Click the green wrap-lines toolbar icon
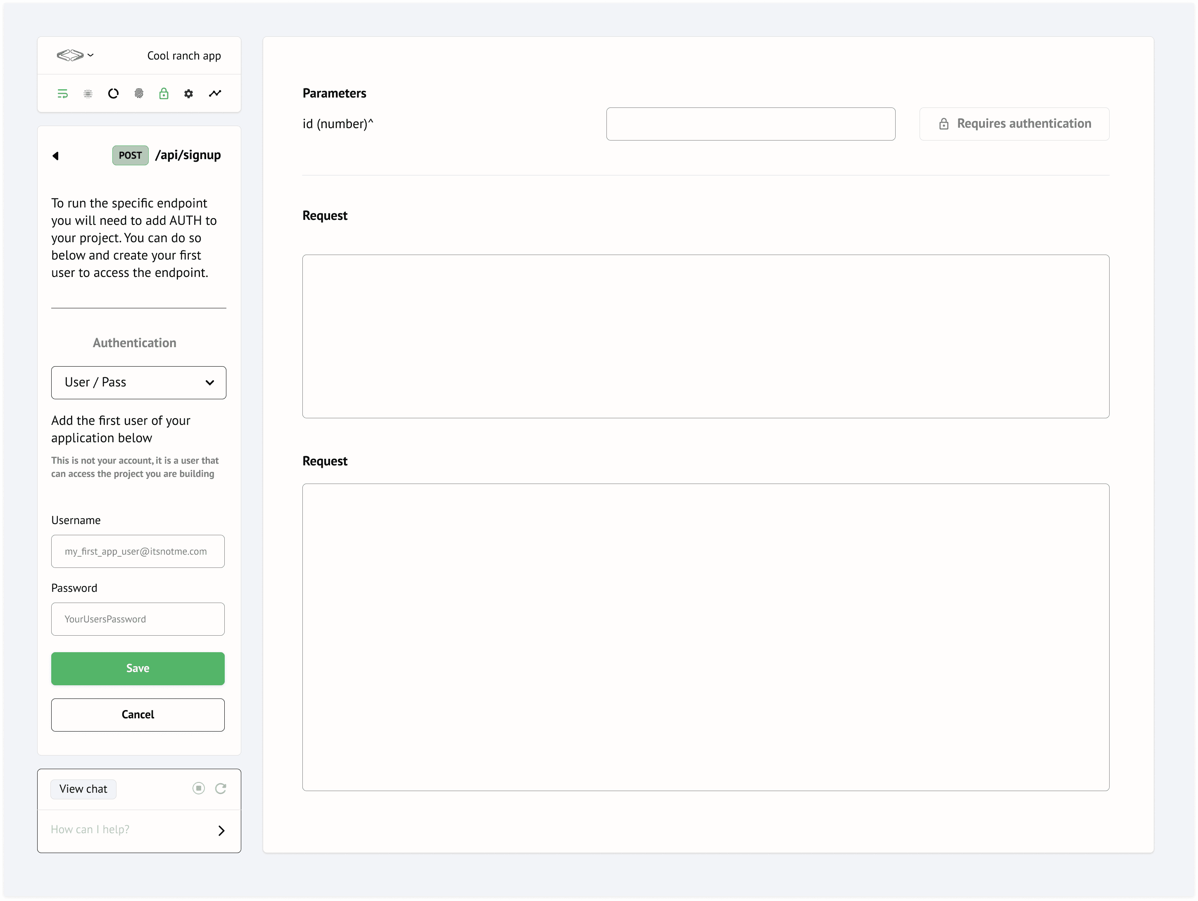1198x901 pixels. [63, 94]
